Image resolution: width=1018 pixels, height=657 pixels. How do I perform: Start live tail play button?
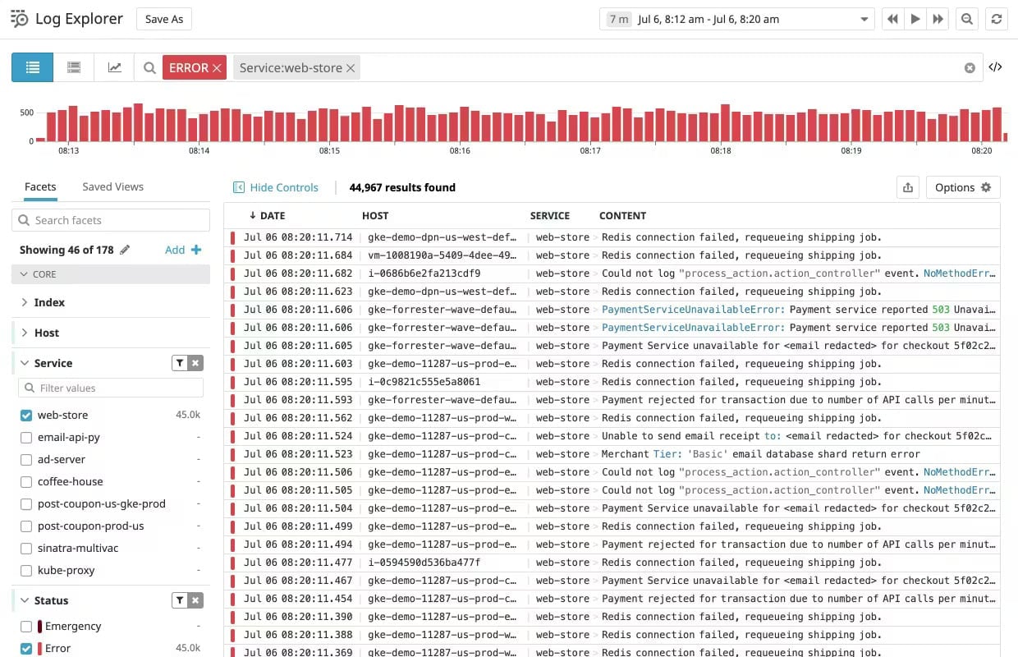915,19
